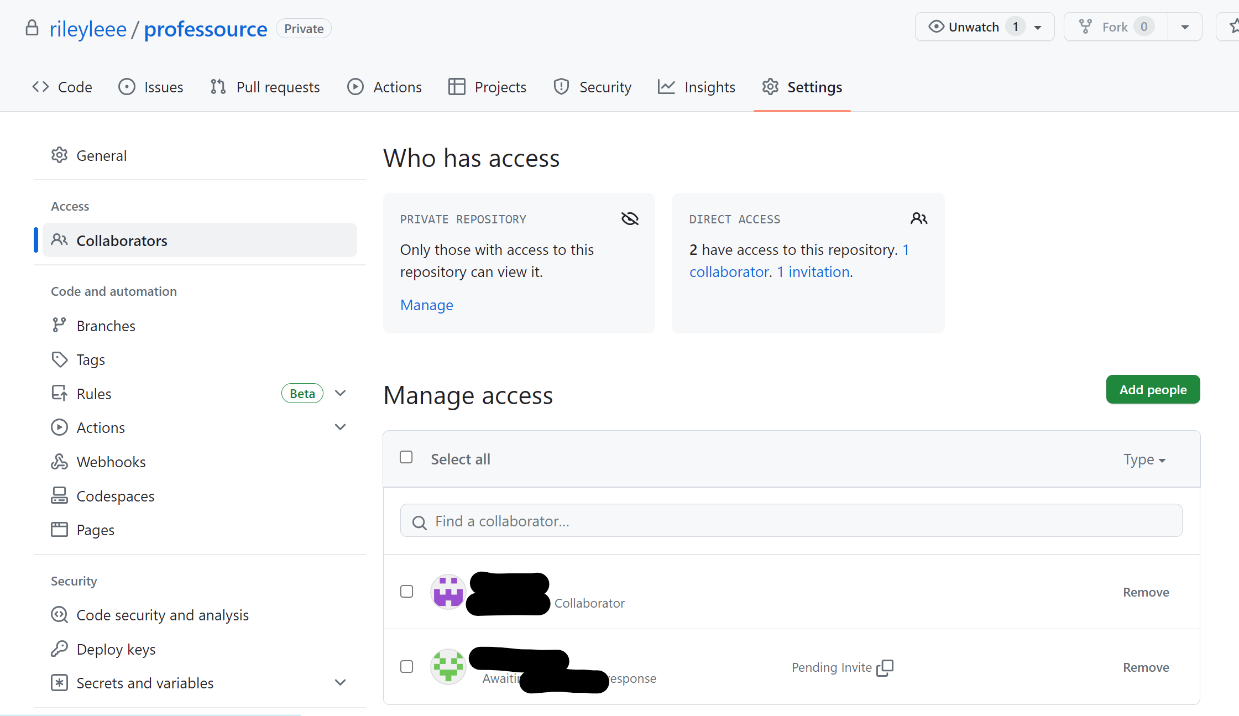The image size is (1239, 716).
Task: Click the Pages browser icon in sidebar
Action: point(59,530)
